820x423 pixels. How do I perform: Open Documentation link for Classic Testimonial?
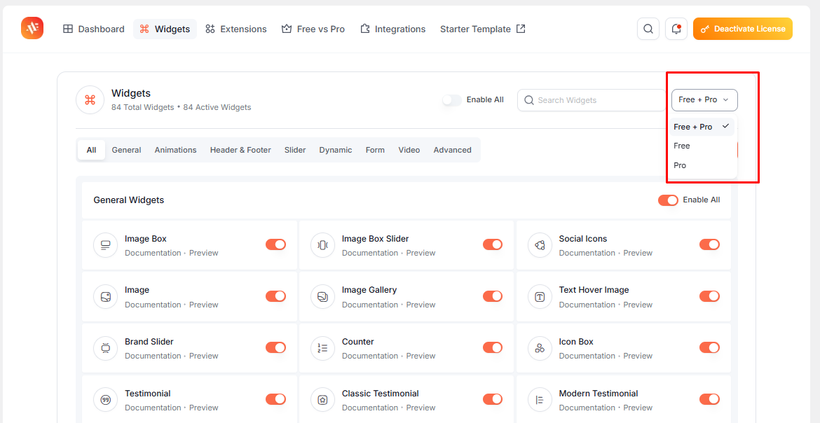(x=370, y=408)
